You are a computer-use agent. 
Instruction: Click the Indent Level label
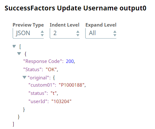coord(65,25)
